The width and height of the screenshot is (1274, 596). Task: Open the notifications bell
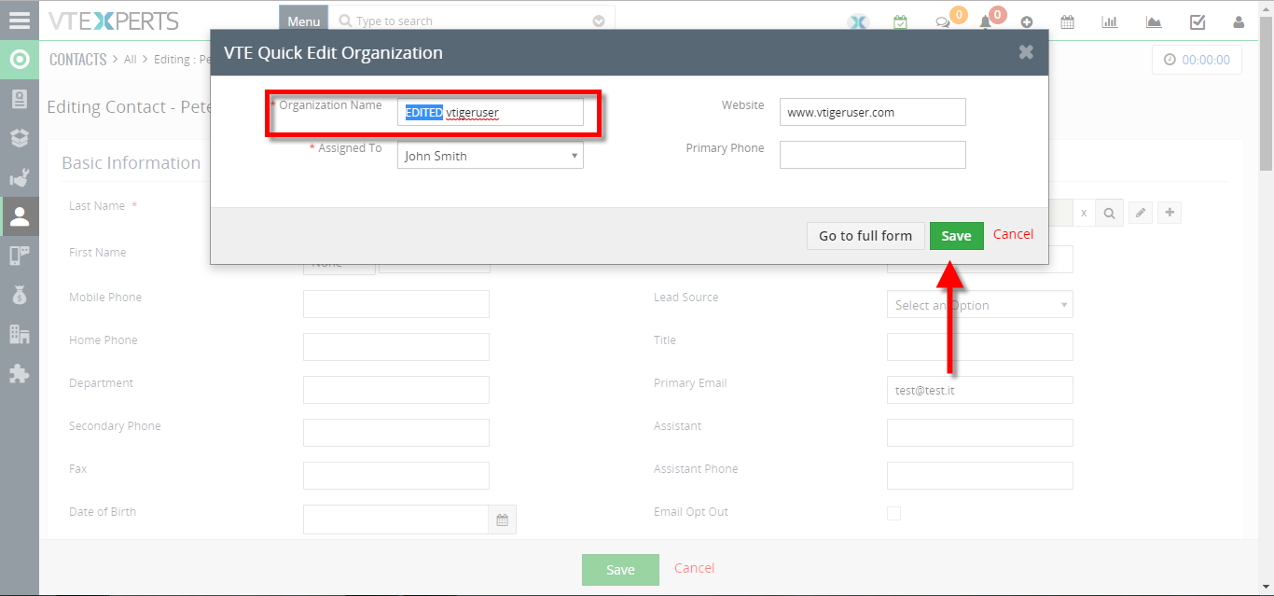point(985,23)
